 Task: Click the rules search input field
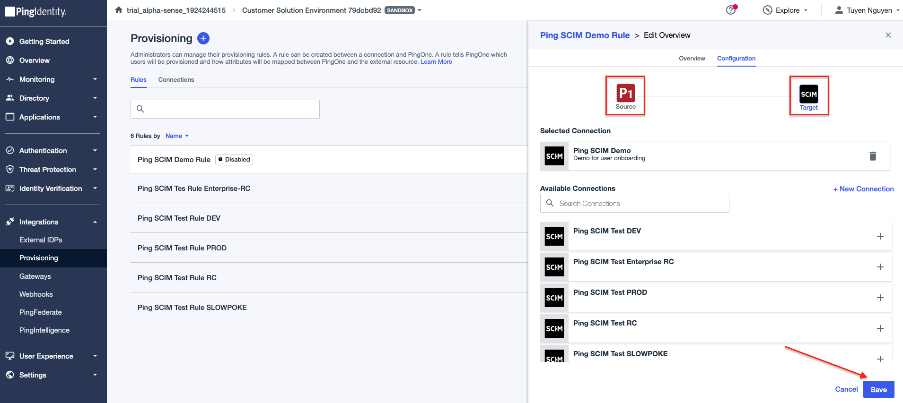[x=225, y=109]
